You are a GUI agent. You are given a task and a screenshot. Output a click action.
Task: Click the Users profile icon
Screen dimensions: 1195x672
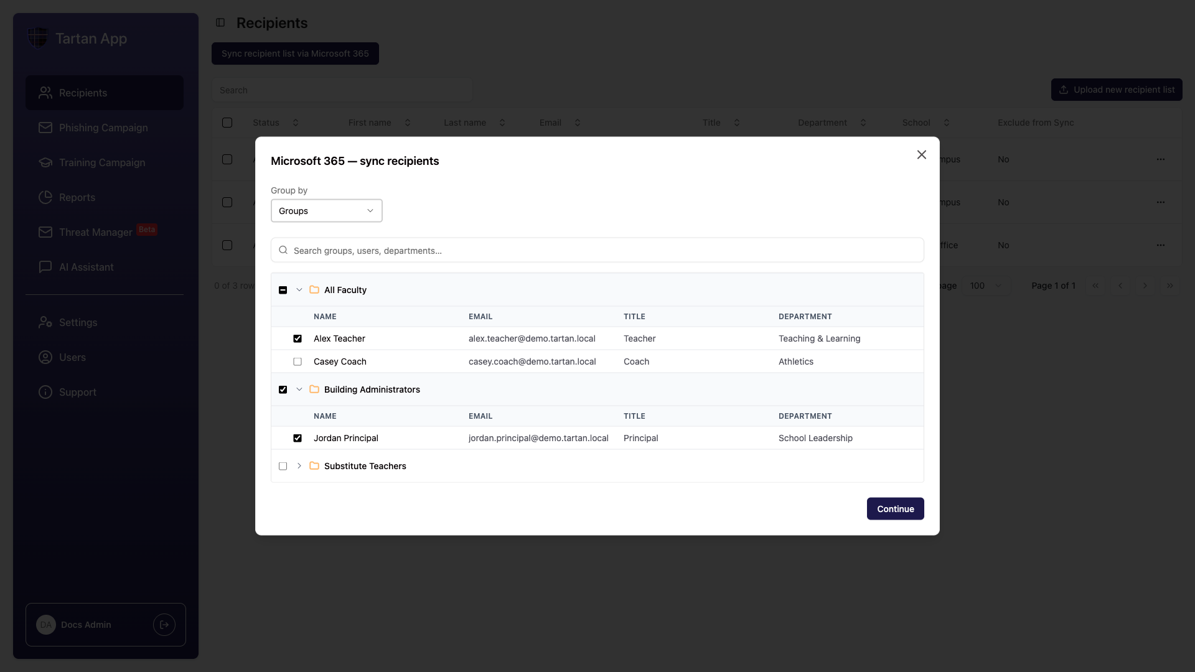coord(45,357)
